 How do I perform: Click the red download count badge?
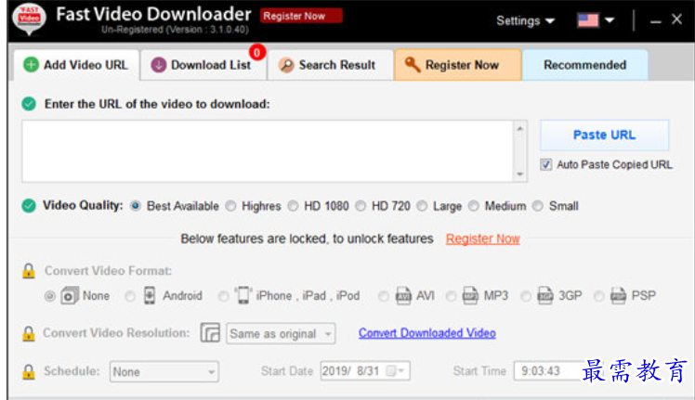(x=257, y=53)
